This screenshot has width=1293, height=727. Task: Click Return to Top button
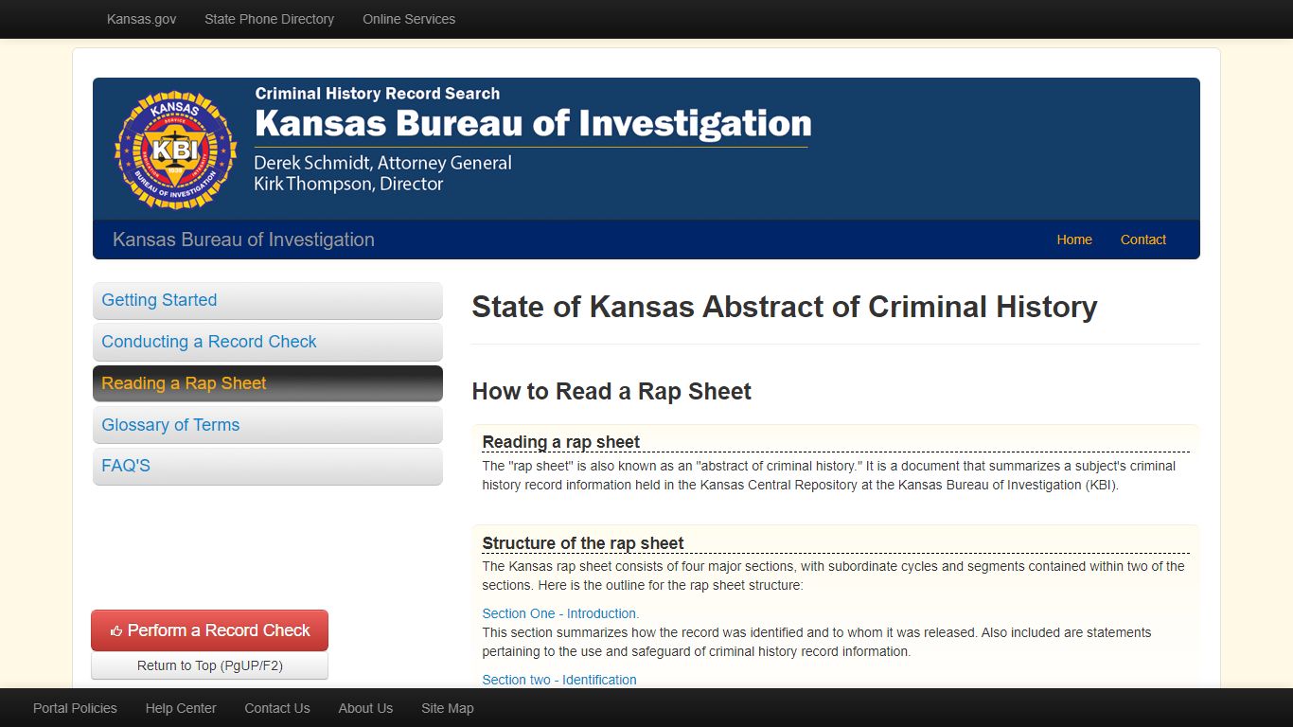pos(209,665)
